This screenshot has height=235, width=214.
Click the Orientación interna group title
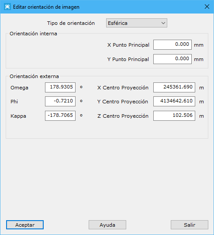click(33, 34)
